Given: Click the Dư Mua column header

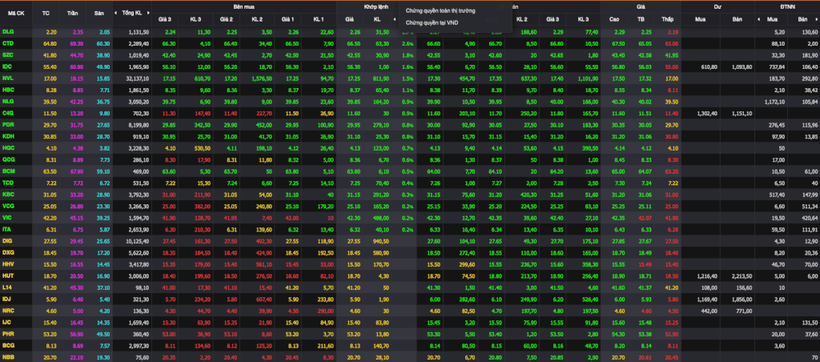Looking at the screenshot, I should point(700,19).
